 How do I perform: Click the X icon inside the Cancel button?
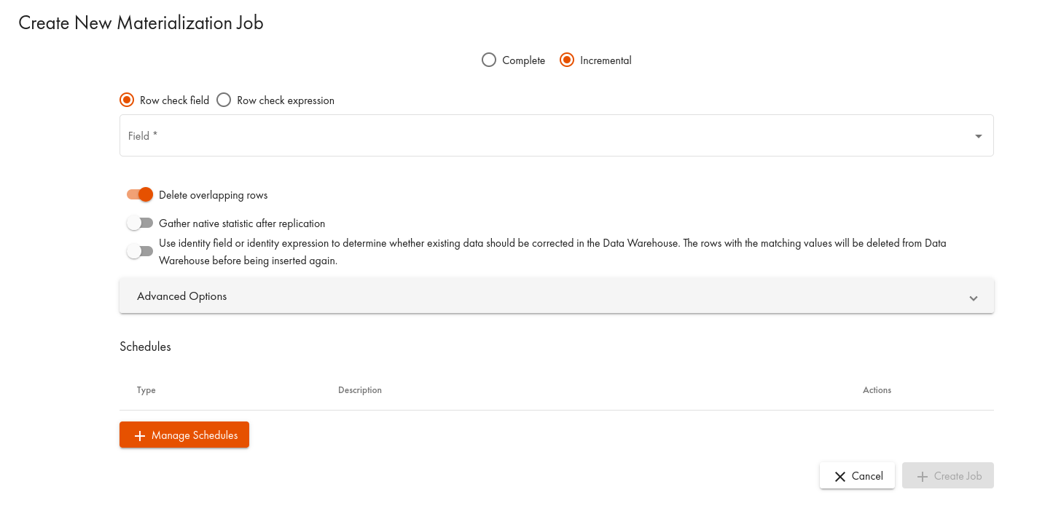tap(839, 475)
